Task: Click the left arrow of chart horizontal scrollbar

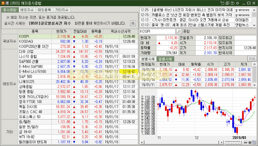Action: tap(142, 143)
